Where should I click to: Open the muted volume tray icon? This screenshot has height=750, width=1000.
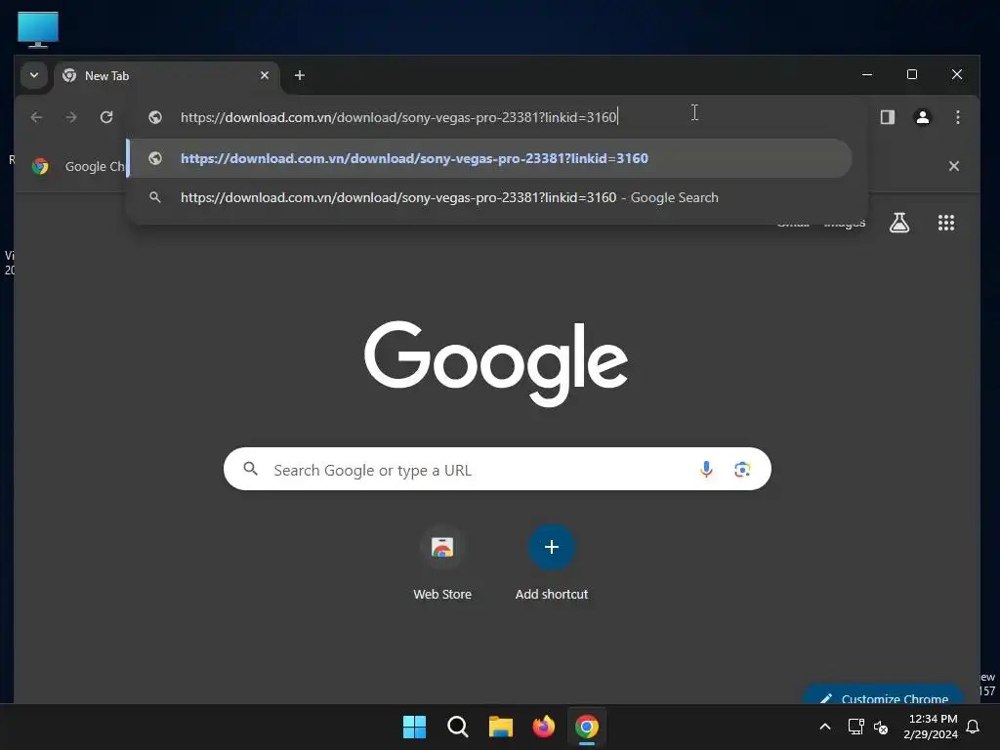881,727
